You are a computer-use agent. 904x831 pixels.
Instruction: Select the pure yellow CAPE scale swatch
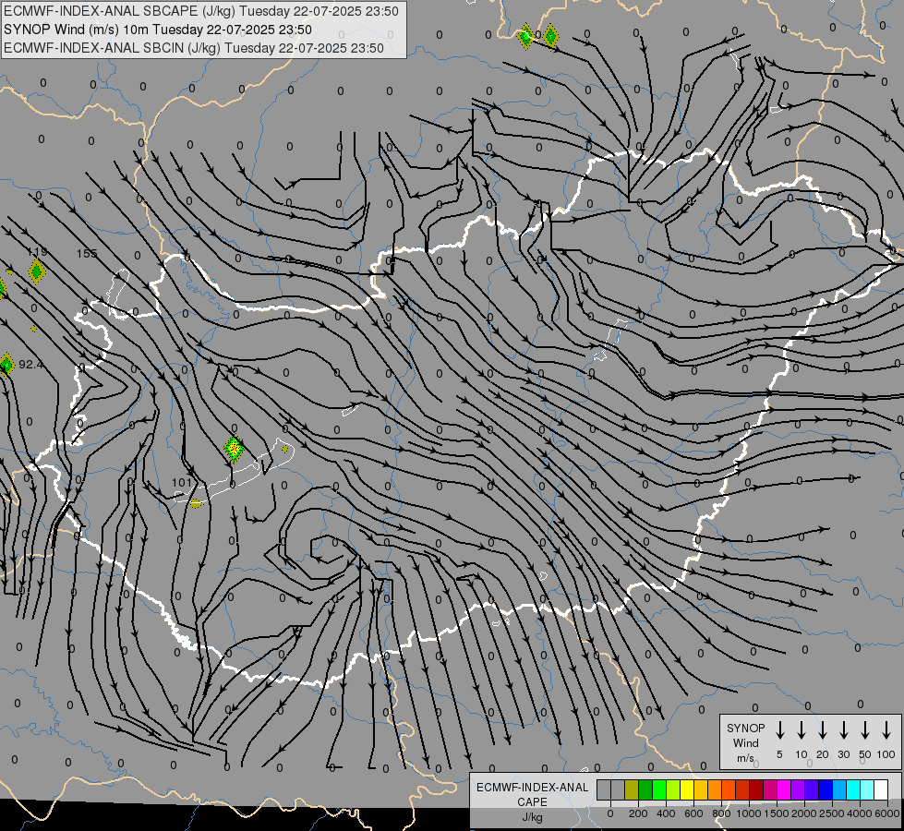tap(687, 789)
